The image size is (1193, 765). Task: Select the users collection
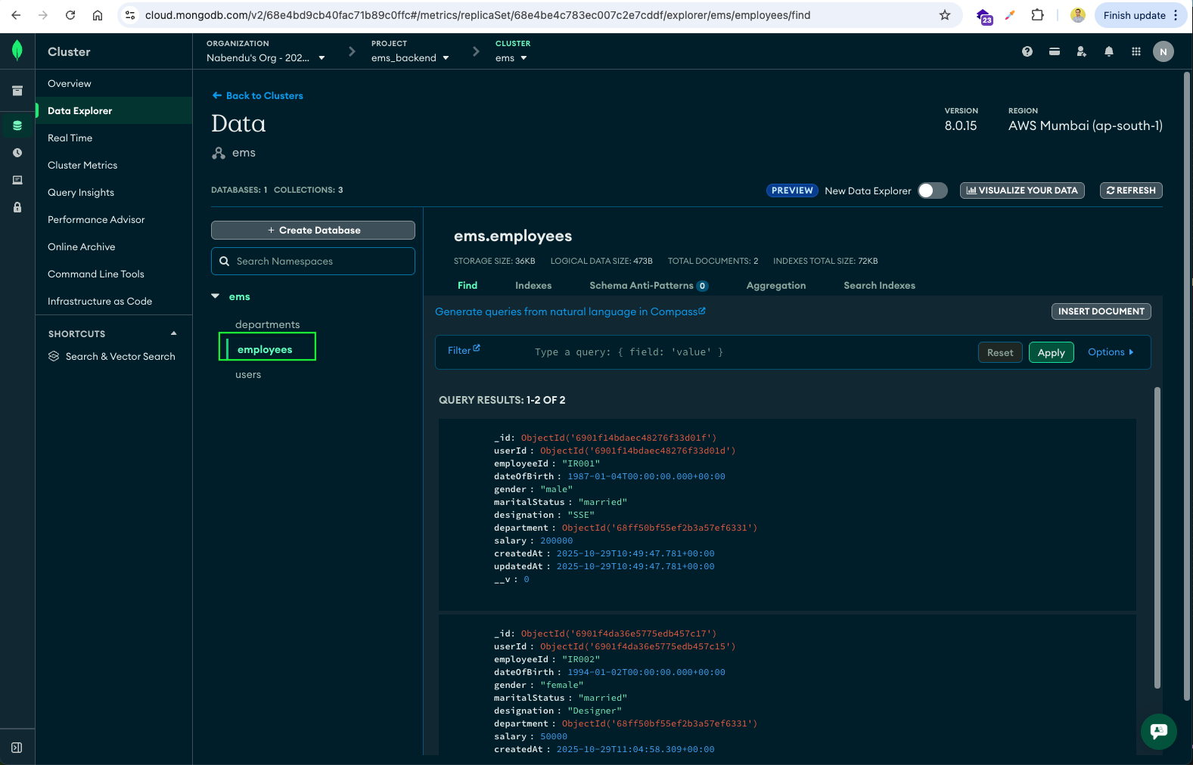click(248, 374)
